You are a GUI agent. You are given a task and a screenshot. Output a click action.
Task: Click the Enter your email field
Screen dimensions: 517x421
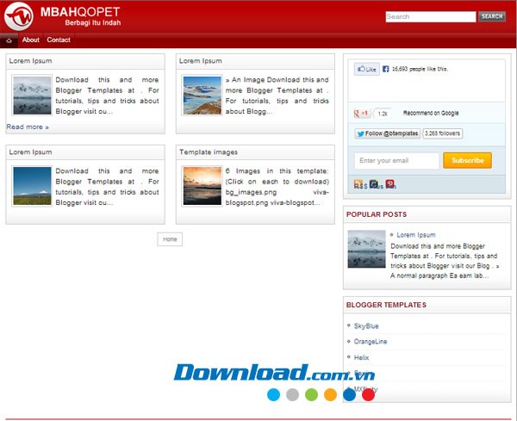[396, 160]
